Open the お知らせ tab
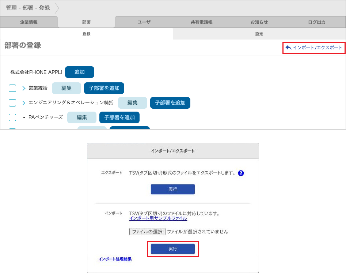 259,22
